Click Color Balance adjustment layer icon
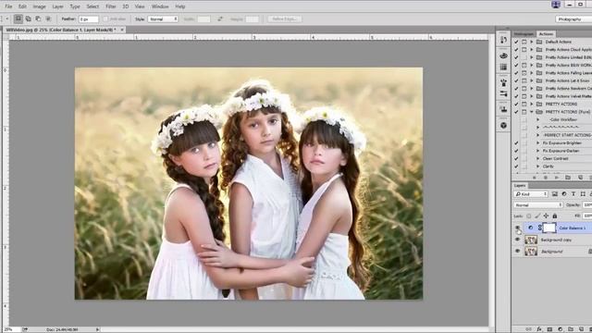This screenshot has width=592, height=333. [x=530, y=228]
